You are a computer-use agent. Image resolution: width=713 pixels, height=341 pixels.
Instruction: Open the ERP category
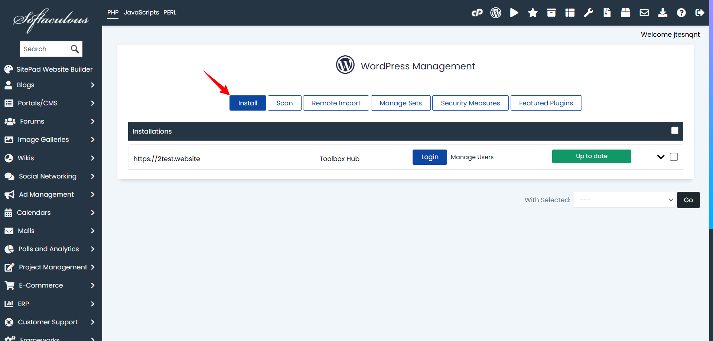pos(23,304)
